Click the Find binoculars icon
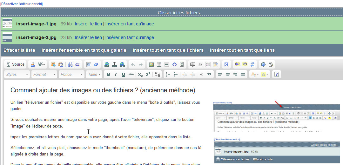The width and height of the screenshot is (343, 165). pyautogui.click(x=71, y=64)
